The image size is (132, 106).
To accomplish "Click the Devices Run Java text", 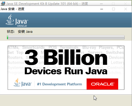I will (66, 71).
